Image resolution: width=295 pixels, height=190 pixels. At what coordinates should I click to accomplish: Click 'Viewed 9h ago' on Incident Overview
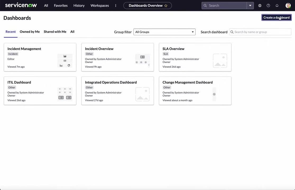(93, 67)
